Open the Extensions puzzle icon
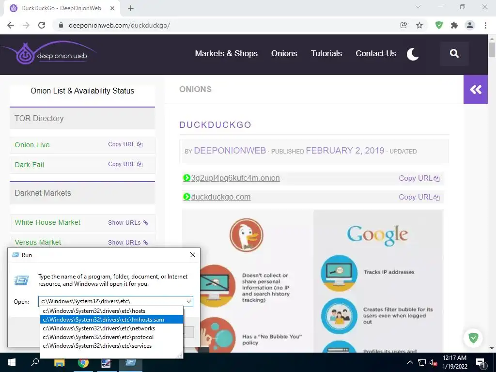Viewport: 496px width, 372px height. click(x=454, y=25)
